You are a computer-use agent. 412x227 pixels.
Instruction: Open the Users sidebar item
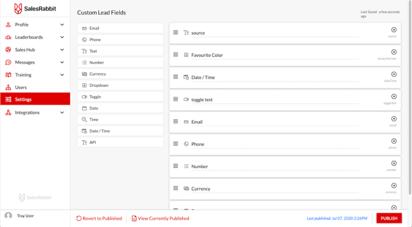coord(21,87)
